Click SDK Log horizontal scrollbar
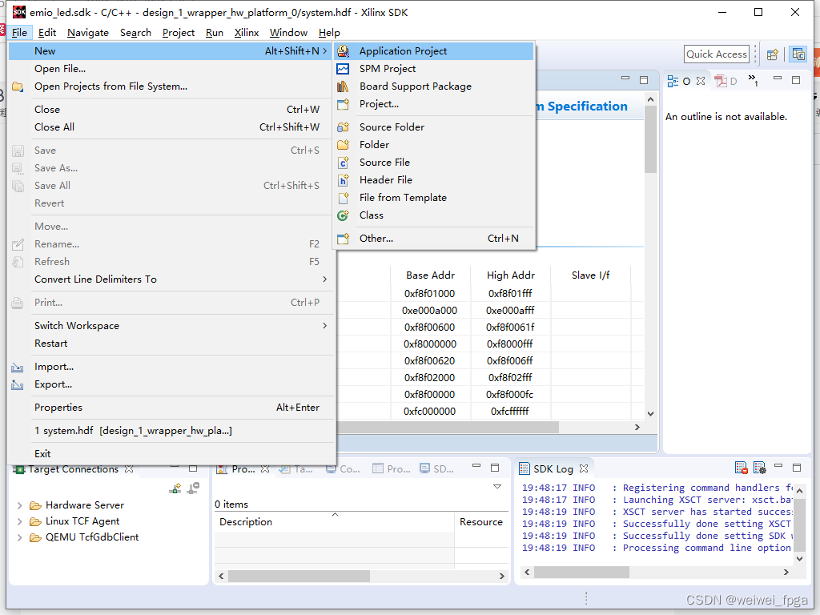Screen dimensions: 820x615 click(581, 573)
